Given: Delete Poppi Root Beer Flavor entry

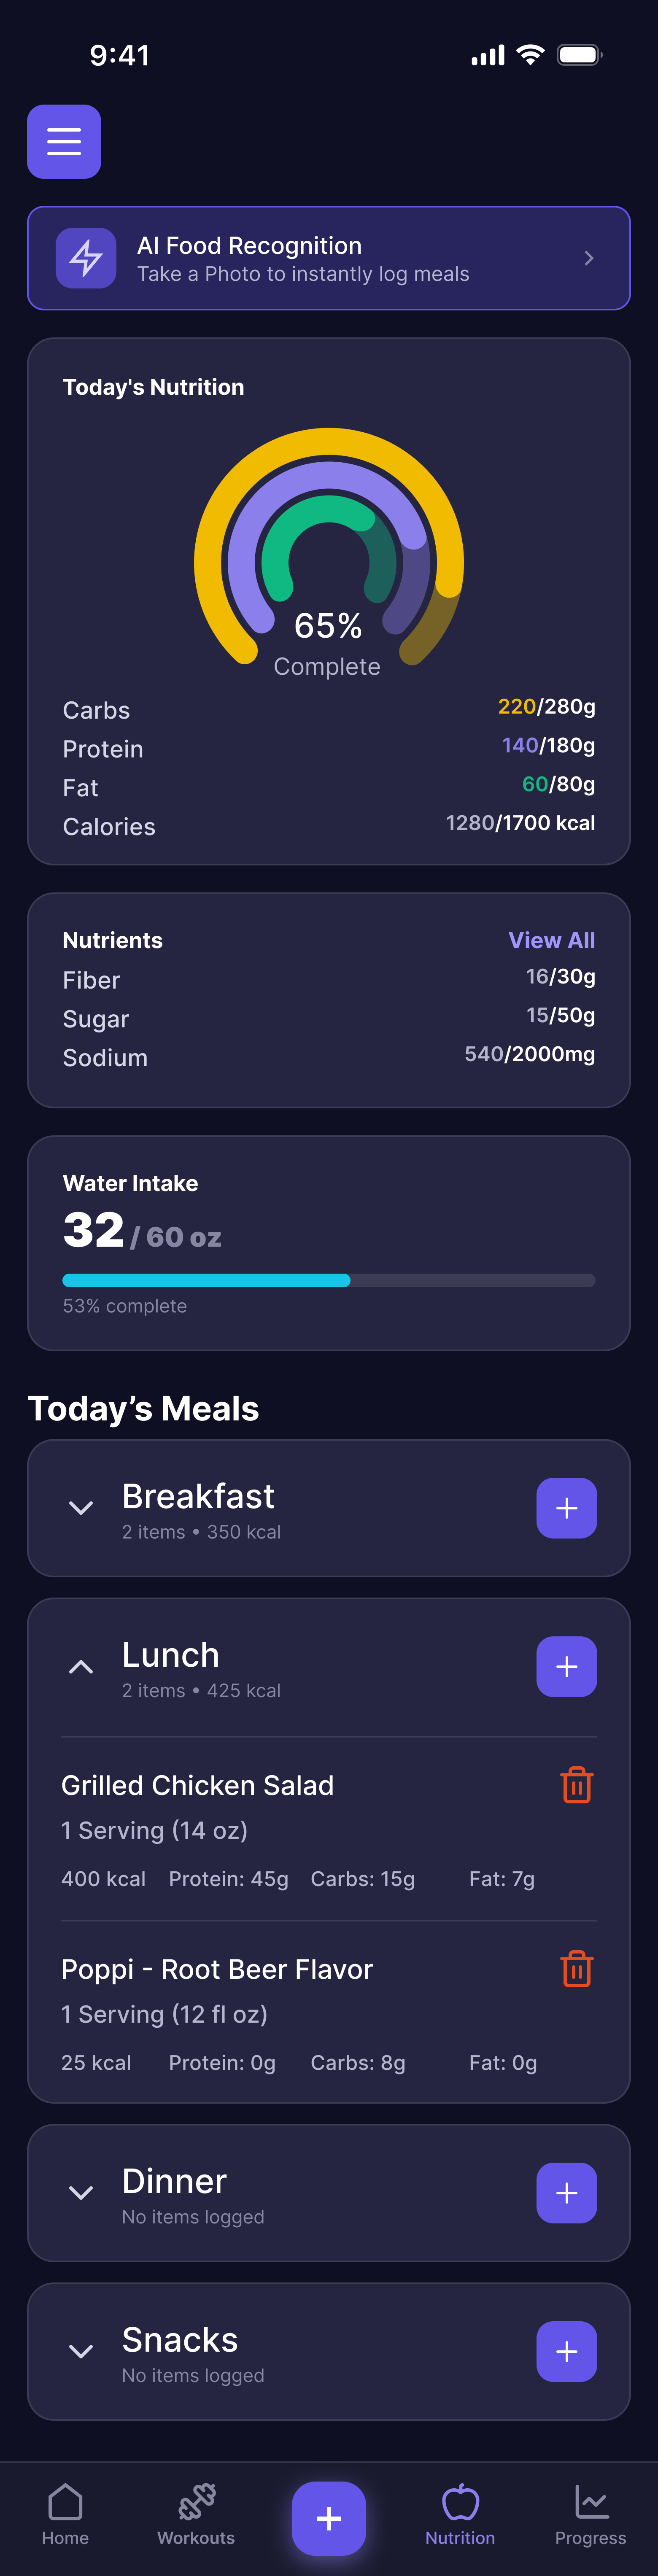Looking at the screenshot, I should (x=576, y=1969).
